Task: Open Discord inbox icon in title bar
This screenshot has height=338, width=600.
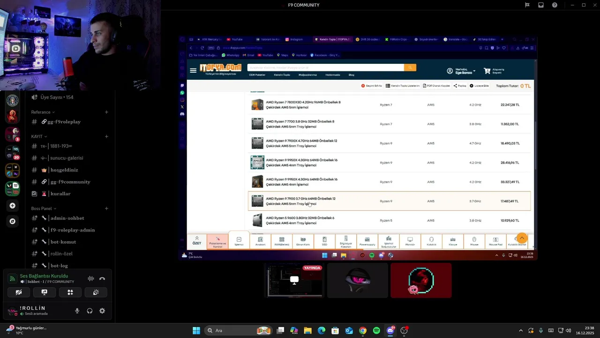Action: 541,5
